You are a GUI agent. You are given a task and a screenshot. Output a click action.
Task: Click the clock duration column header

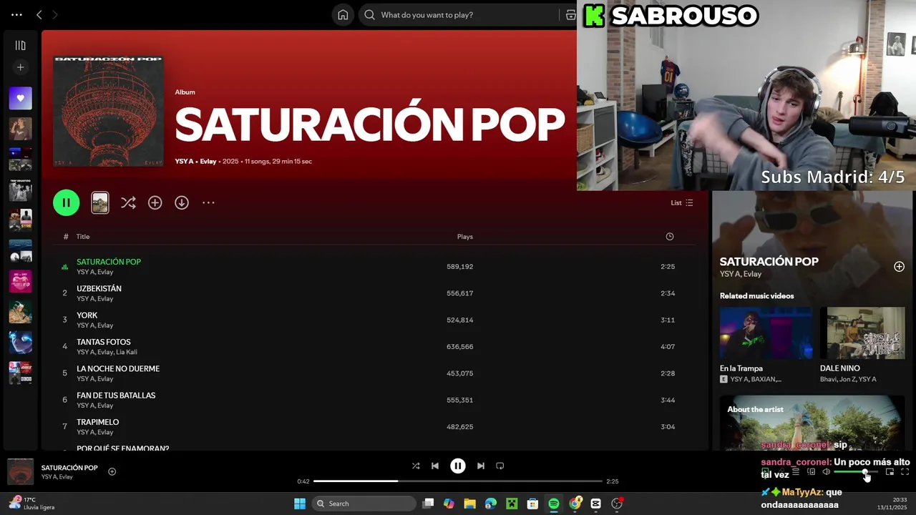669,237
